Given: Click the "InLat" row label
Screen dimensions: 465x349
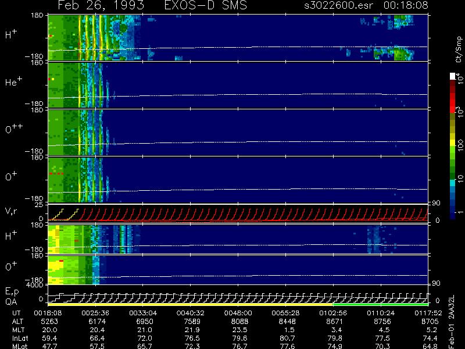Looking at the screenshot, I should (x=20, y=338).
